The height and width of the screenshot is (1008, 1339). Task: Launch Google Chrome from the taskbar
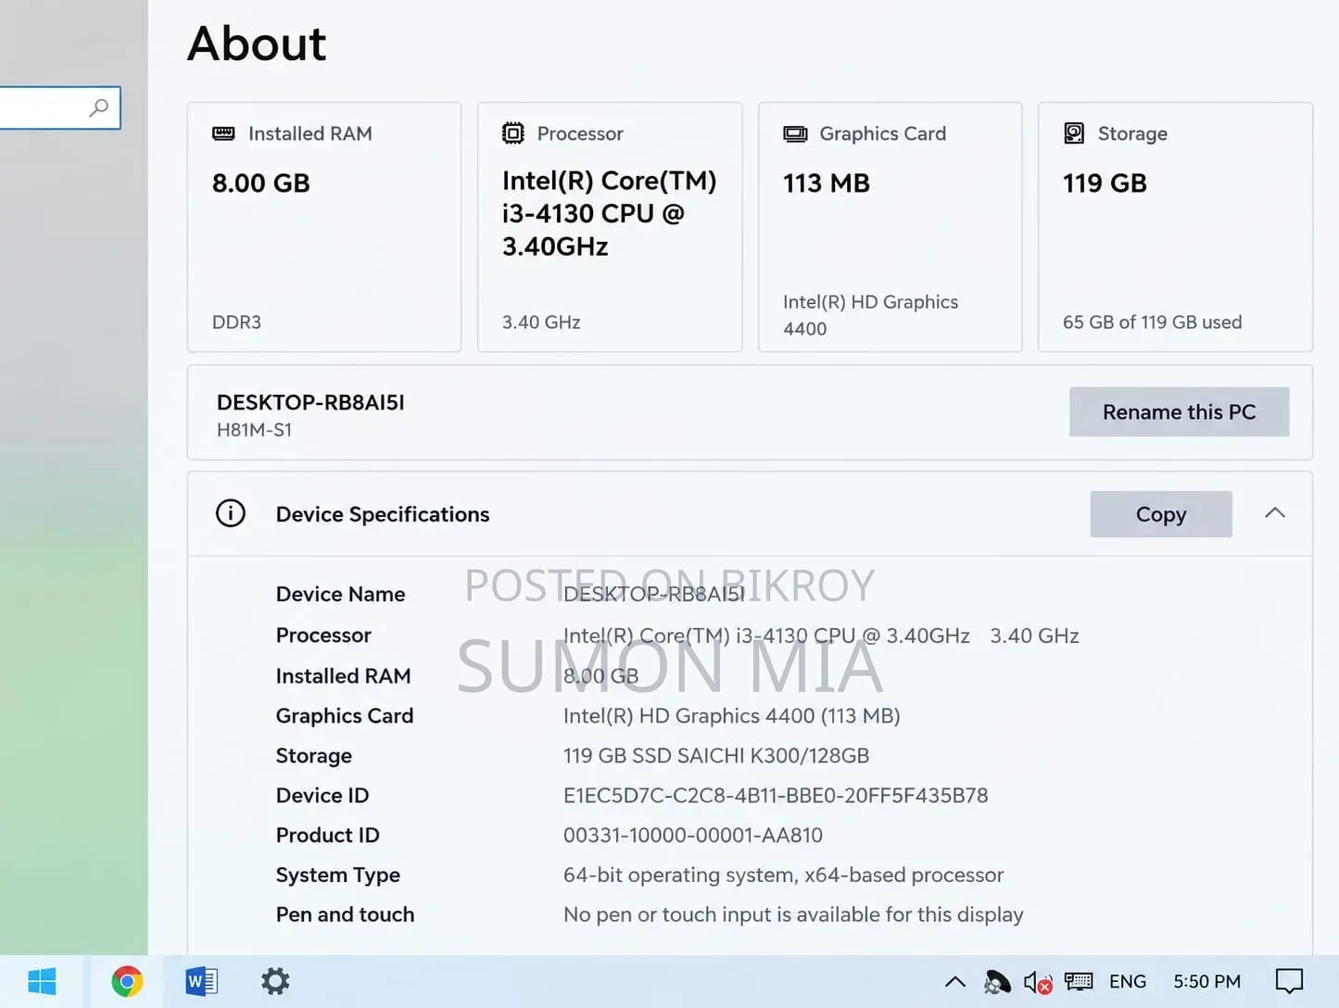pyautogui.click(x=127, y=981)
